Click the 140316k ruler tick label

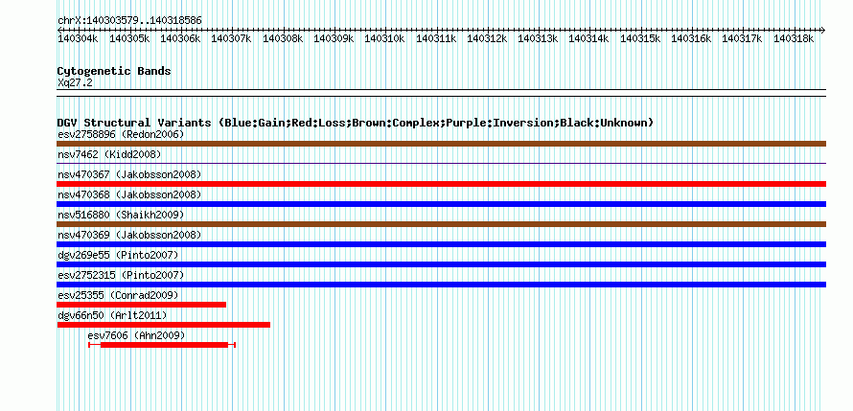coord(691,38)
